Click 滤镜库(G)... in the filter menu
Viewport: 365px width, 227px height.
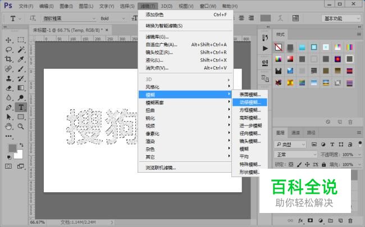185,36
